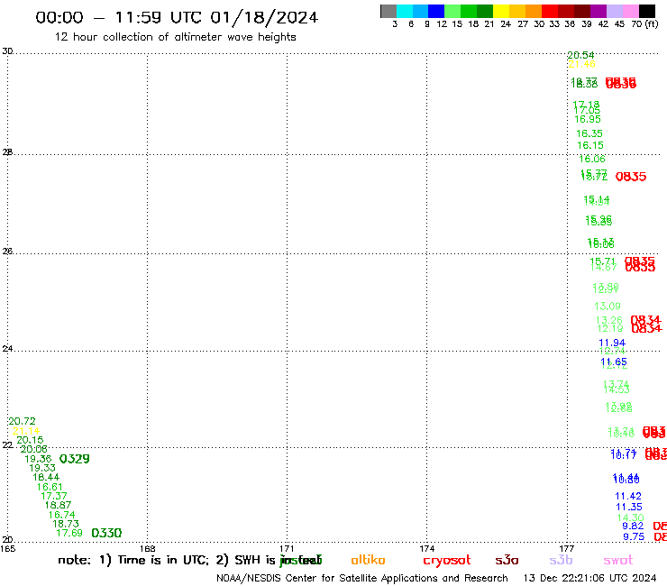Click the pink swatch in the color scale
The height and width of the screenshot is (586, 667).
click(x=631, y=11)
